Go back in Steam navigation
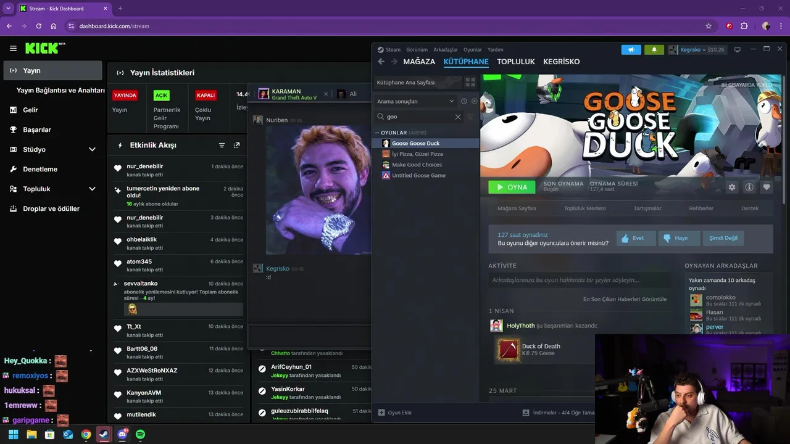This screenshot has height=444, width=790. click(381, 62)
